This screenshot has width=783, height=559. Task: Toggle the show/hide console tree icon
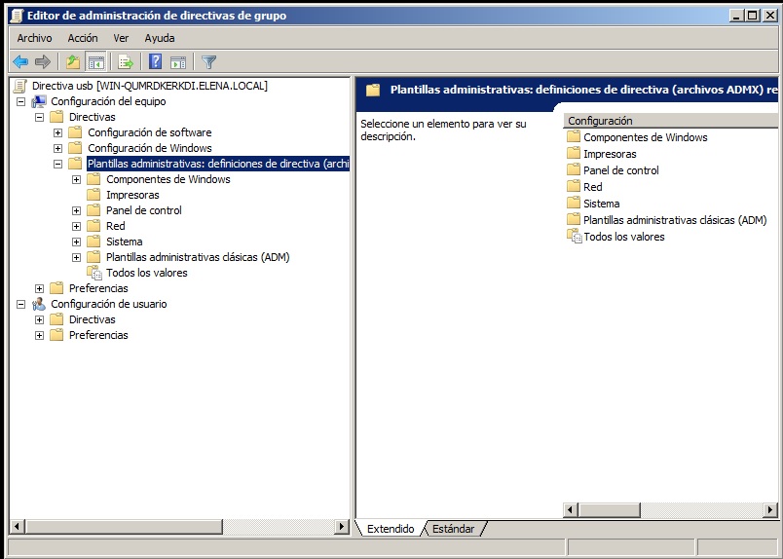pyautogui.click(x=95, y=62)
